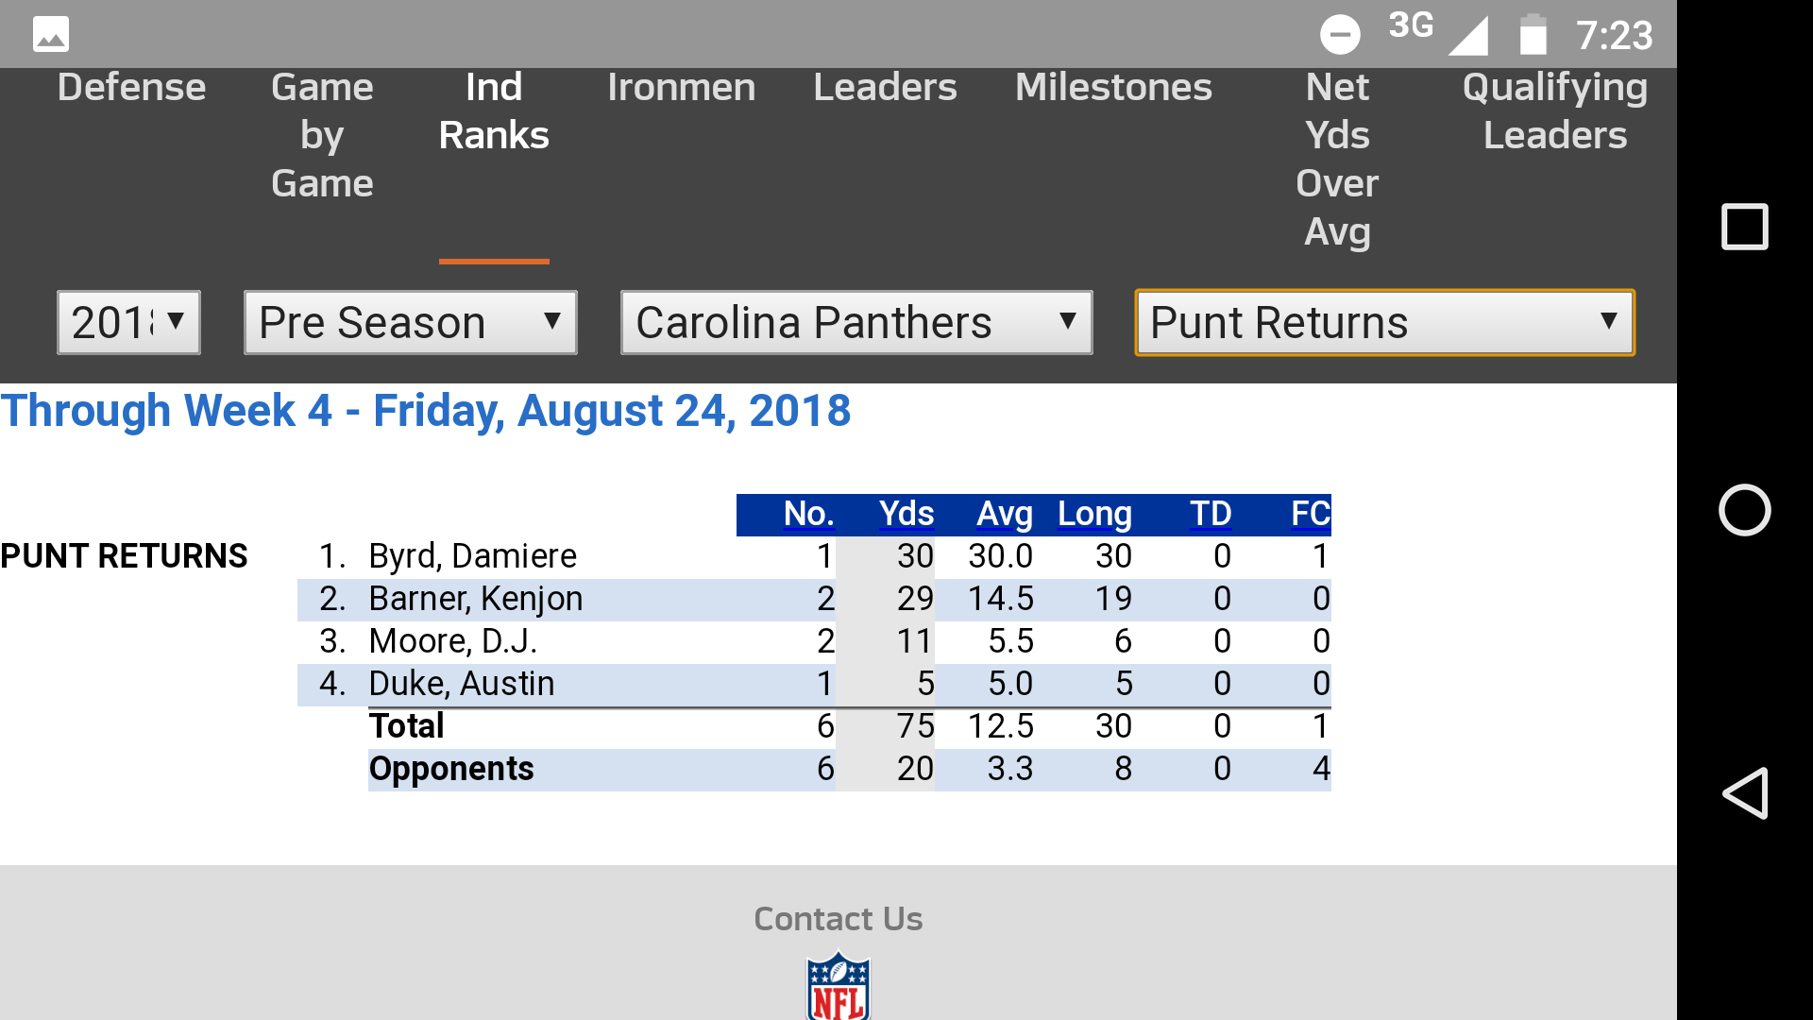Open recent apps with square button
The width and height of the screenshot is (1813, 1020).
[1744, 227]
